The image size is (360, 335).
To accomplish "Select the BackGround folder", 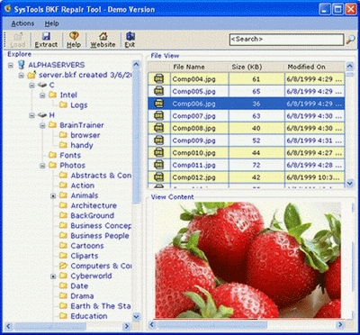I will pos(93,215).
